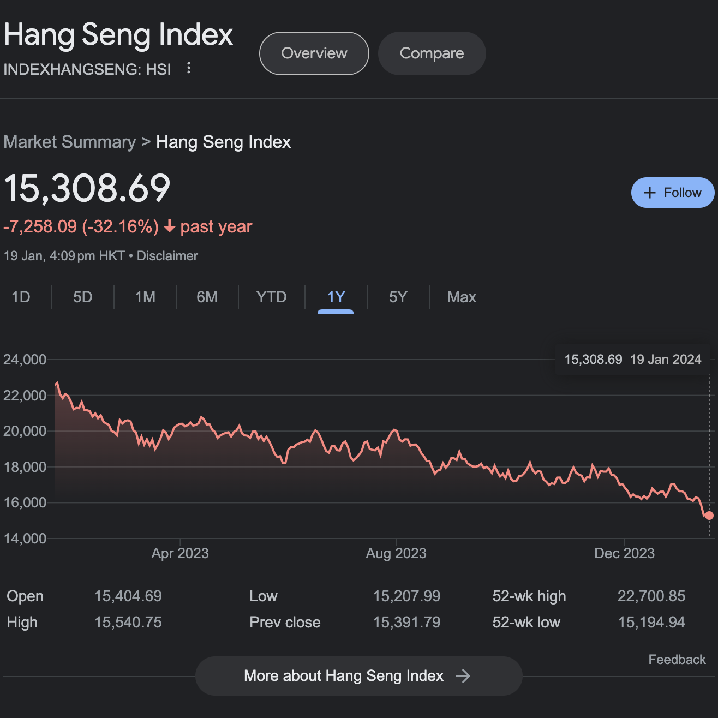The image size is (718, 718).
Task: Click the Market Summary breadcrumb link
Action: pos(70,142)
